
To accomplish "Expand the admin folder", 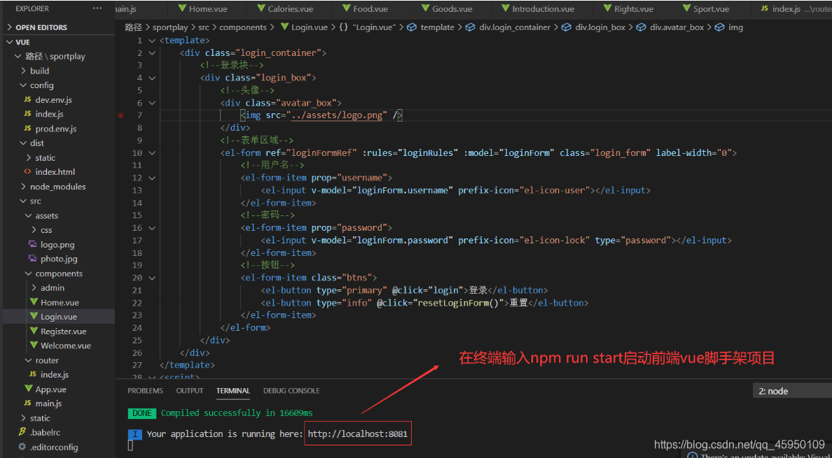I will [x=34, y=288].
